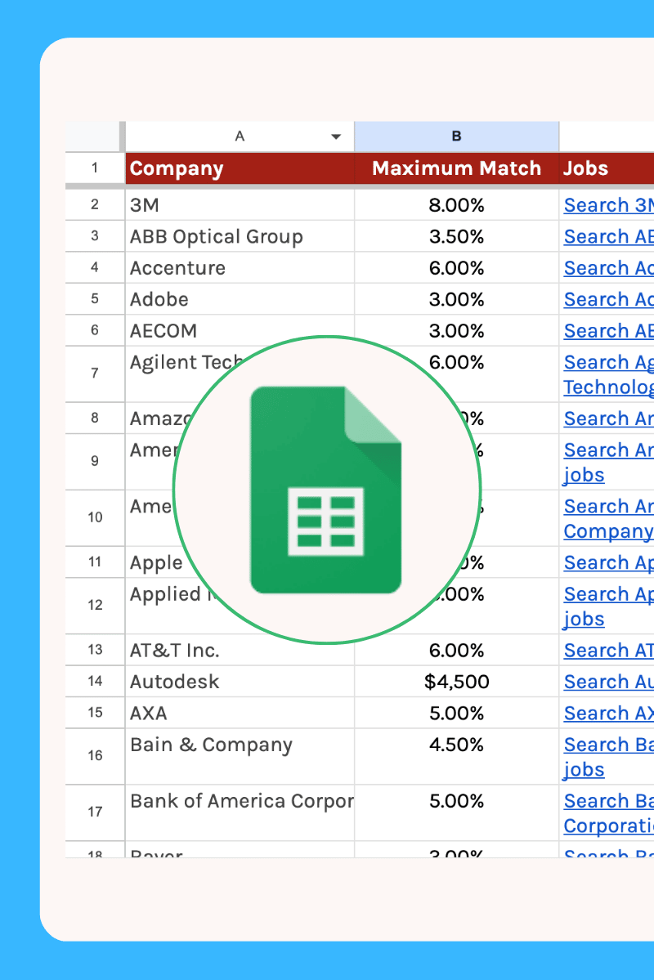Image resolution: width=654 pixels, height=980 pixels.
Task: Click the ABB Optical Group cell
Action: coord(240,236)
